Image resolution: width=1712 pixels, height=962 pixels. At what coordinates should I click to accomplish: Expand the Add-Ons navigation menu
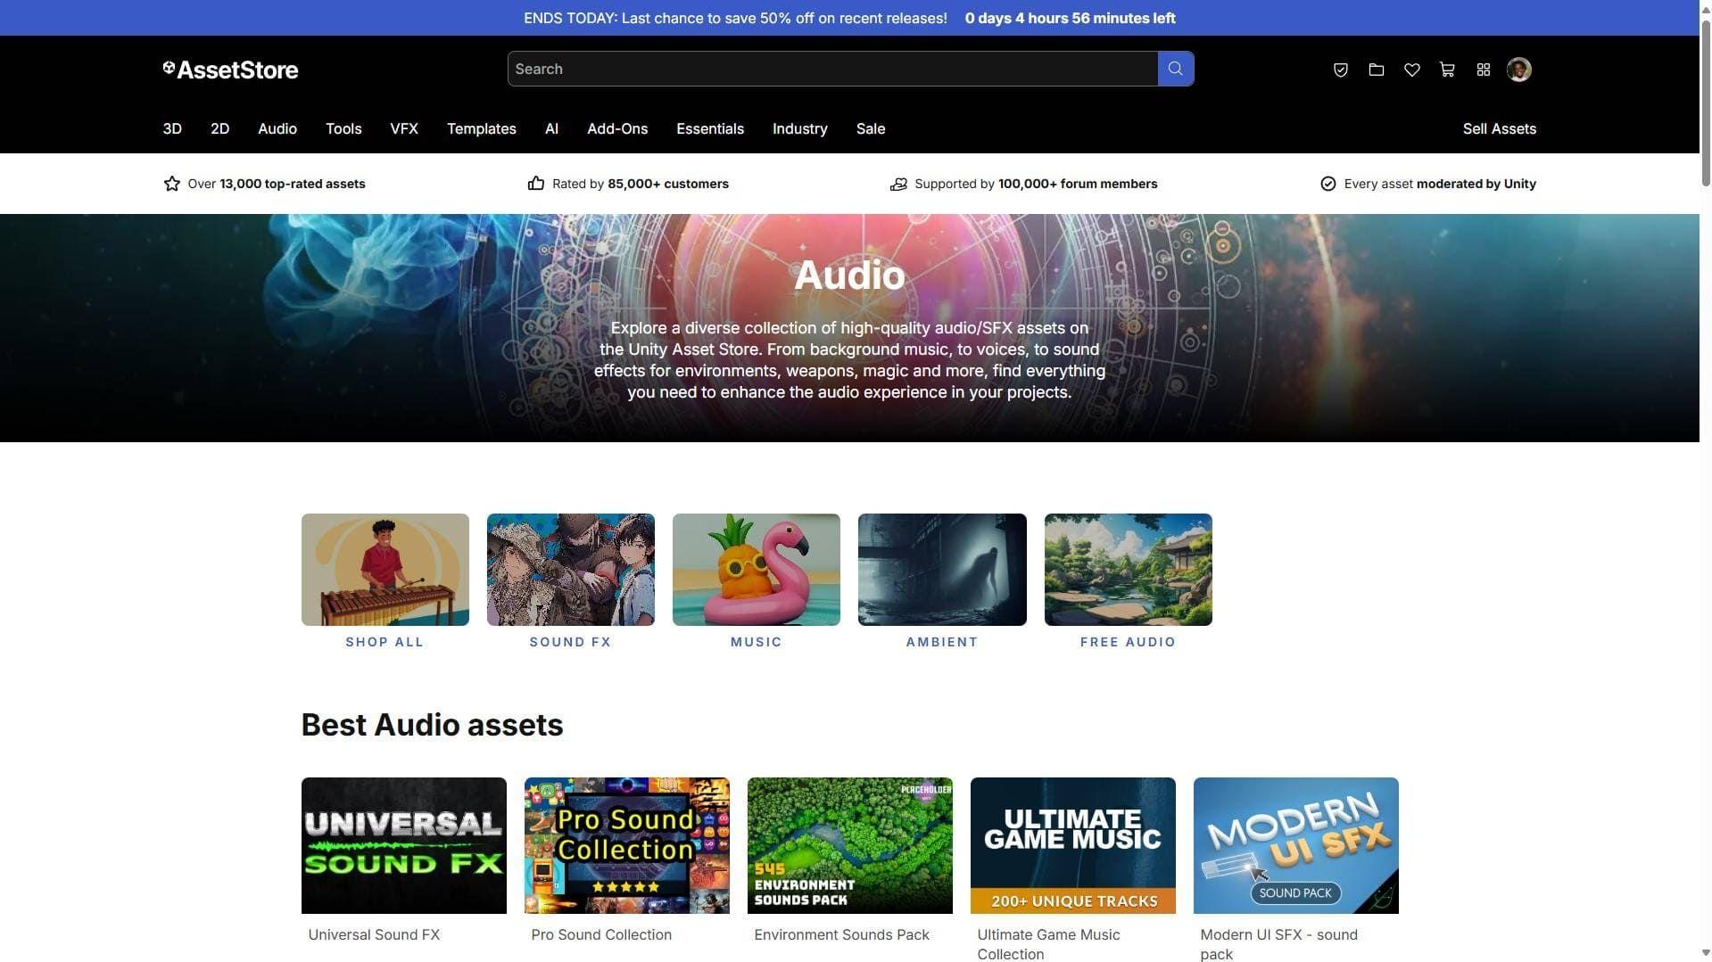pos(617,128)
